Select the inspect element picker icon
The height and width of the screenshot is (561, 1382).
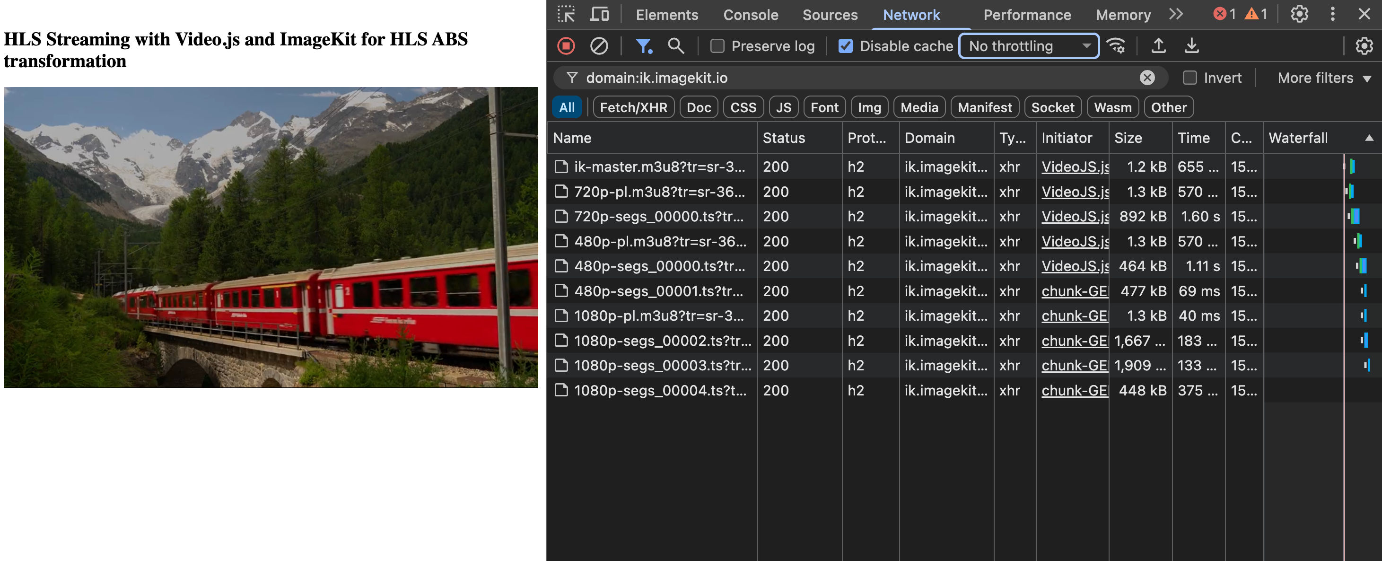[x=566, y=15]
